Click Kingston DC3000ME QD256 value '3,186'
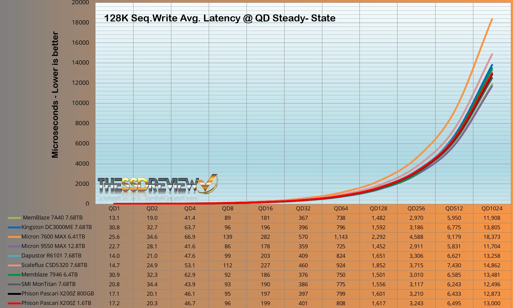 click(x=416, y=227)
